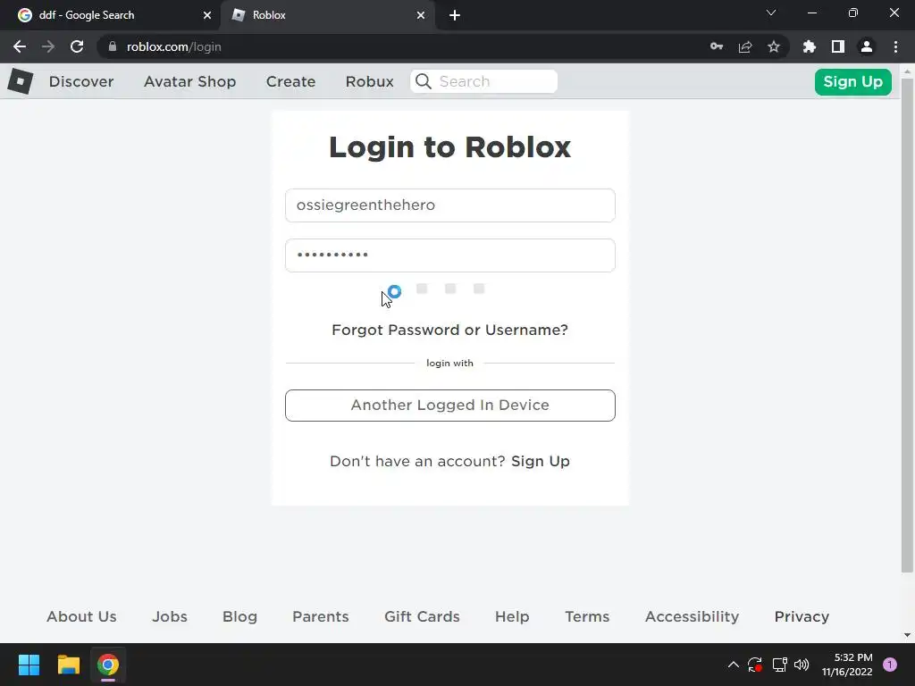
Task: Click the username field ossiegreenthehero
Action: coord(450,205)
